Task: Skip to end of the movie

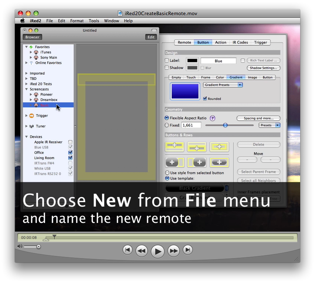Action: (188, 250)
